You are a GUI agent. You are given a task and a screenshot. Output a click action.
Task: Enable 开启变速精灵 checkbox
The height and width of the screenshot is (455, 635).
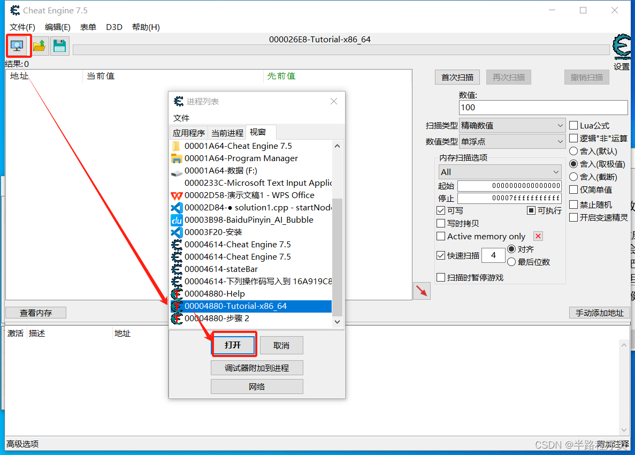573,217
